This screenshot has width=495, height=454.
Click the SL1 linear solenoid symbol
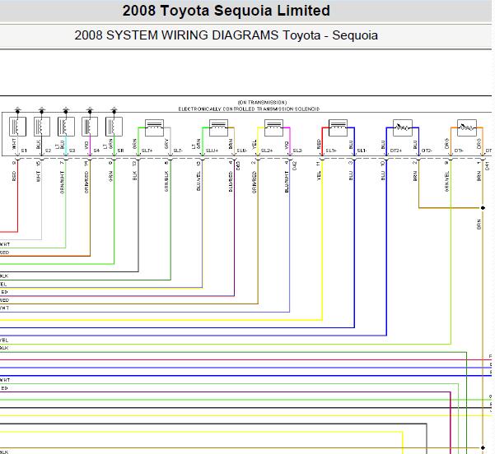(339, 127)
